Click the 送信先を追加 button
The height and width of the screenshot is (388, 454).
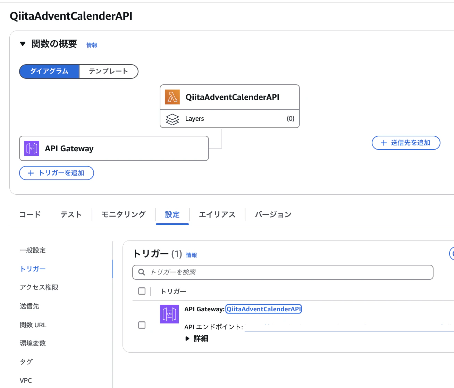[406, 143]
